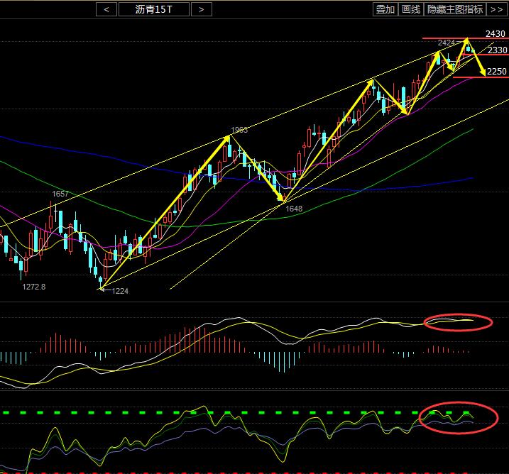
Task: Click the 2250 target price label
Action: pos(497,72)
